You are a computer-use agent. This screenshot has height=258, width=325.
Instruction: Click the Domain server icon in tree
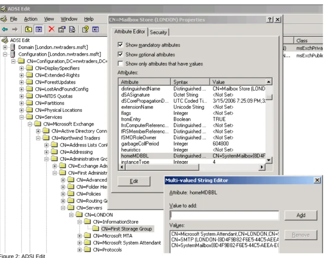(13, 47)
